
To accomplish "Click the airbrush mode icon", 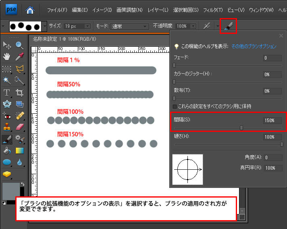I will 207,26.
